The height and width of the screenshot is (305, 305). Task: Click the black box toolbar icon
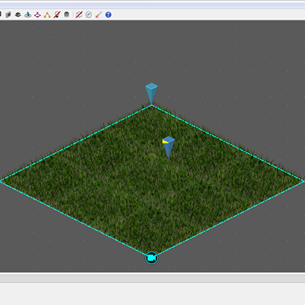click(x=18, y=14)
